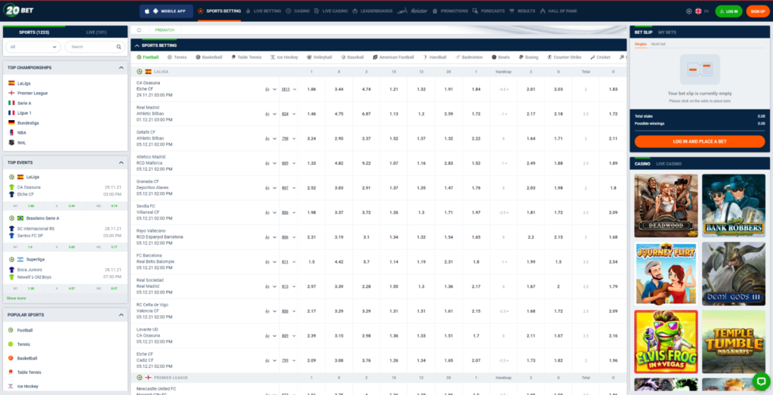The height and width of the screenshot is (395, 773).
Task: Open Casino in top navigation
Action: pyautogui.click(x=297, y=11)
